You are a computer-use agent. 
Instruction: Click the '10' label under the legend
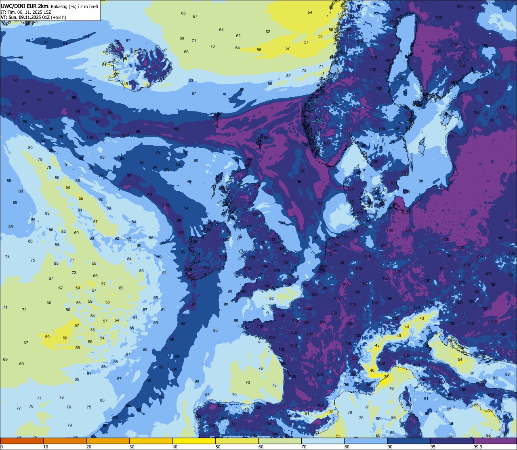(46, 446)
